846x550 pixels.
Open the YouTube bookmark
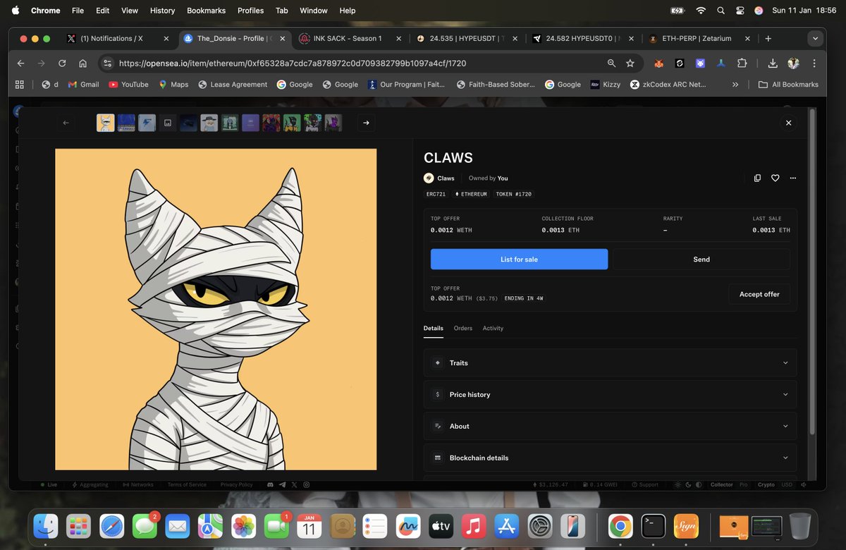128,85
